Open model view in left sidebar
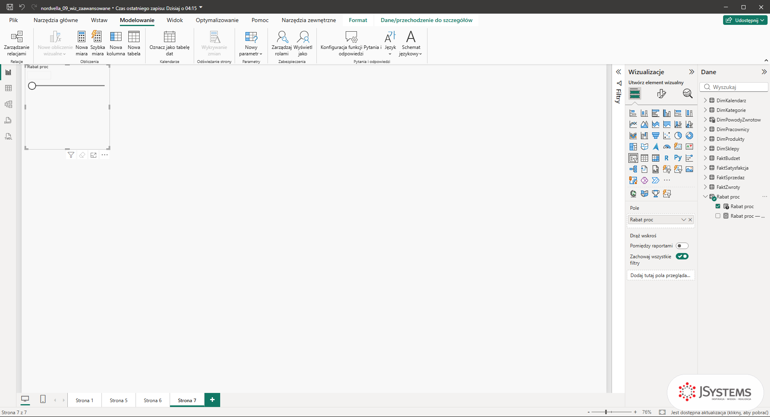The width and height of the screenshot is (770, 417). tap(8, 104)
